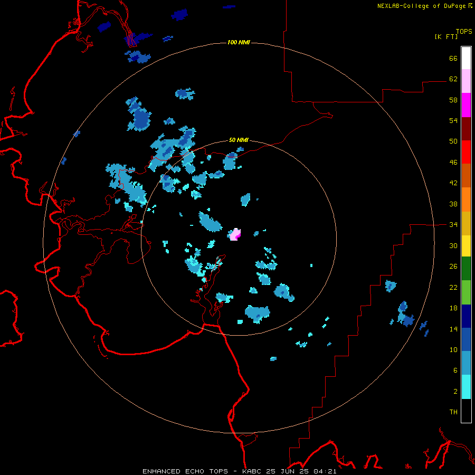The image size is (475, 475).
Task: Click the bright orange scale swatch
Action: point(466,199)
